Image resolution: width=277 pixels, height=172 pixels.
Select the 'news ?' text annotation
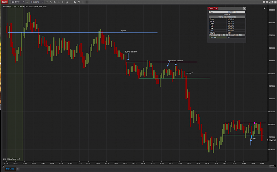[x=189, y=73]
